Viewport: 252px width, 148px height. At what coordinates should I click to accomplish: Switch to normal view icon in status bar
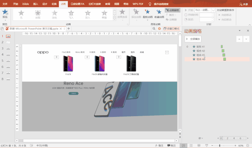[x=183, y=145]
